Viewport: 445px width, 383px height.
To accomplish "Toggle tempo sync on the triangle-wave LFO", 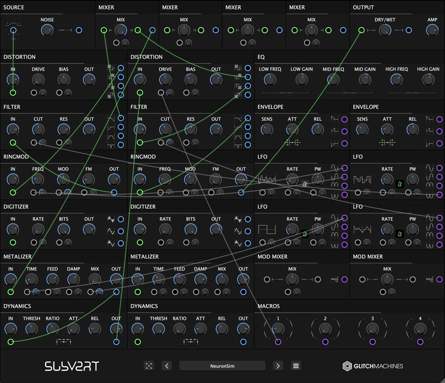I will click(x=399, y=234).
